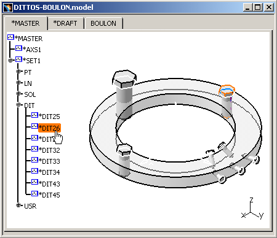Click the blue icon next to *SET1
Image resolution: width=277 pixels, height=238 pixels.
point(18,60)
